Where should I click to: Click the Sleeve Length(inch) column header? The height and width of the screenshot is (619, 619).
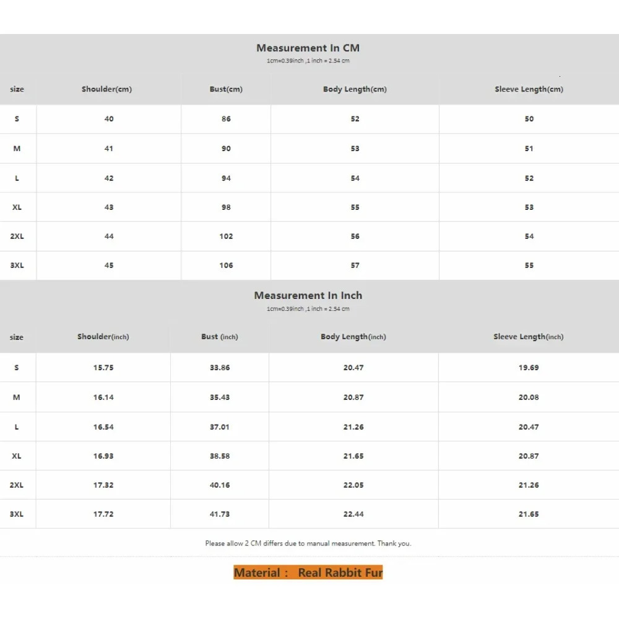click(528, 337)
